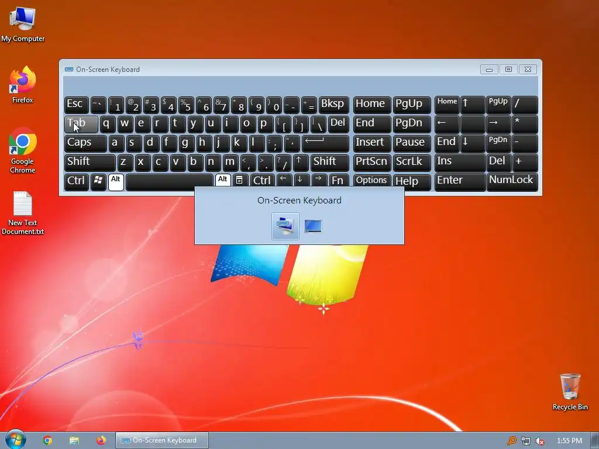
Task: Click the Show desktop strip by the clock
Action: [595, 441]
